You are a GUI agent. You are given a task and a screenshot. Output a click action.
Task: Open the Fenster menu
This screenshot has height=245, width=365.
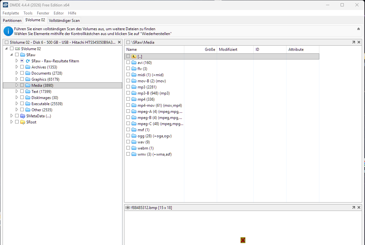click(43, 13)
